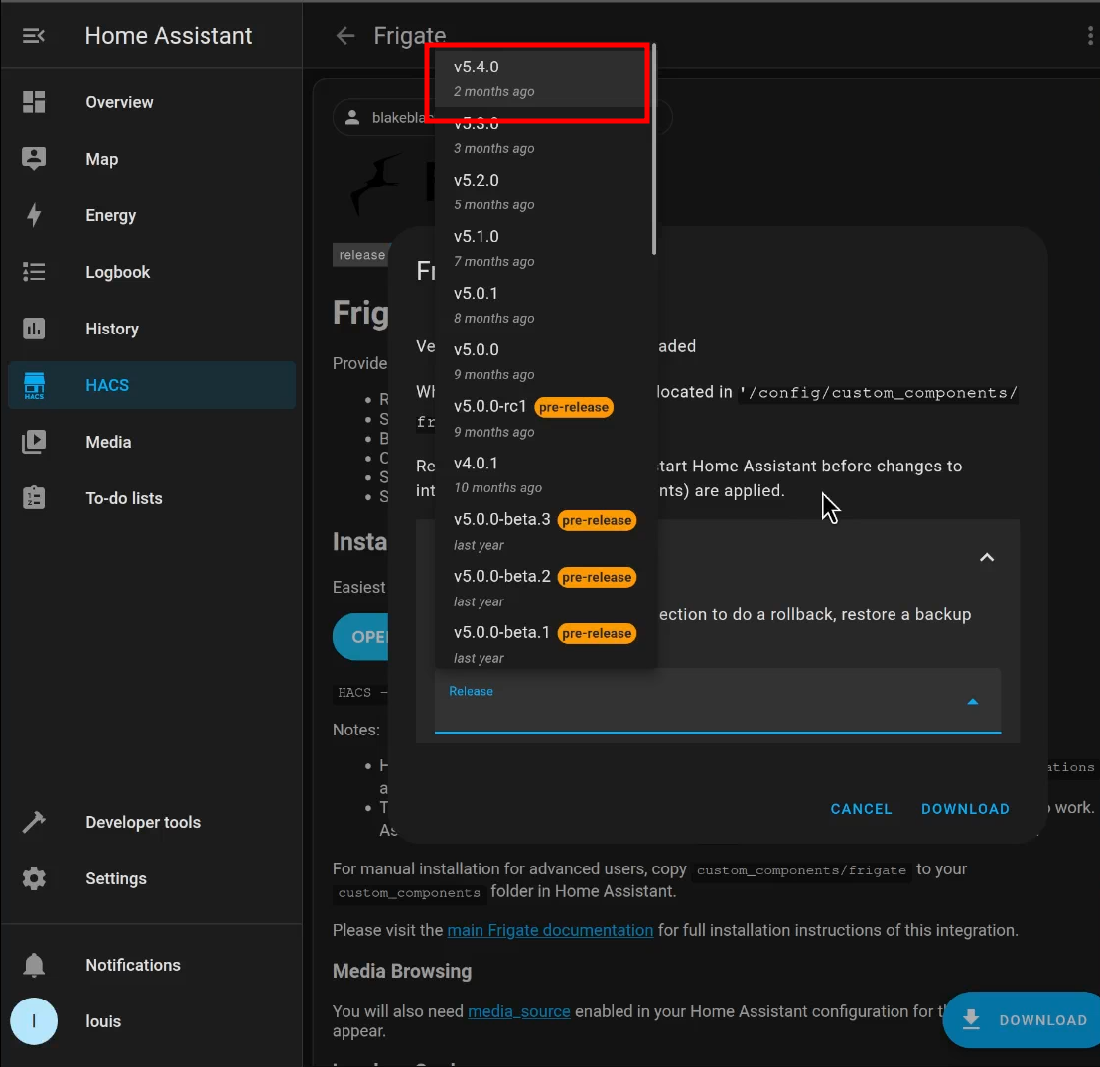Select the Logbook menu item
The height and width of the screenshot is (1067, 1100).
coord(152,272)
